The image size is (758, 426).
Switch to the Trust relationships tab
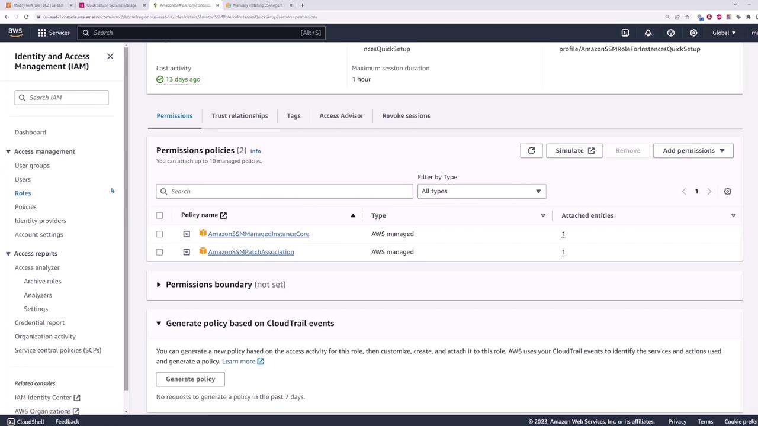click(240, 116)
